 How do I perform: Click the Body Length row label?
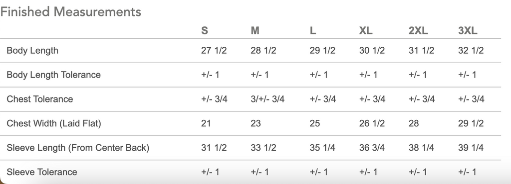point(32,51)
